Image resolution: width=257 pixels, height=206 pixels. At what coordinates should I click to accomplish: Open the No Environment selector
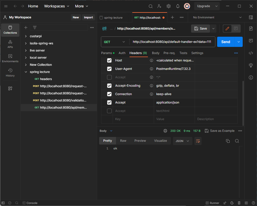pos(217,17)
